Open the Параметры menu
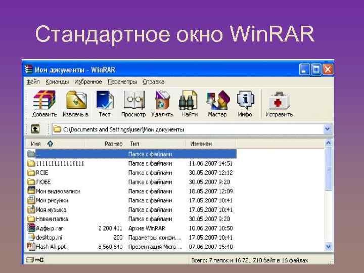This screenshot has width=364, height=273. click(122, 82)
